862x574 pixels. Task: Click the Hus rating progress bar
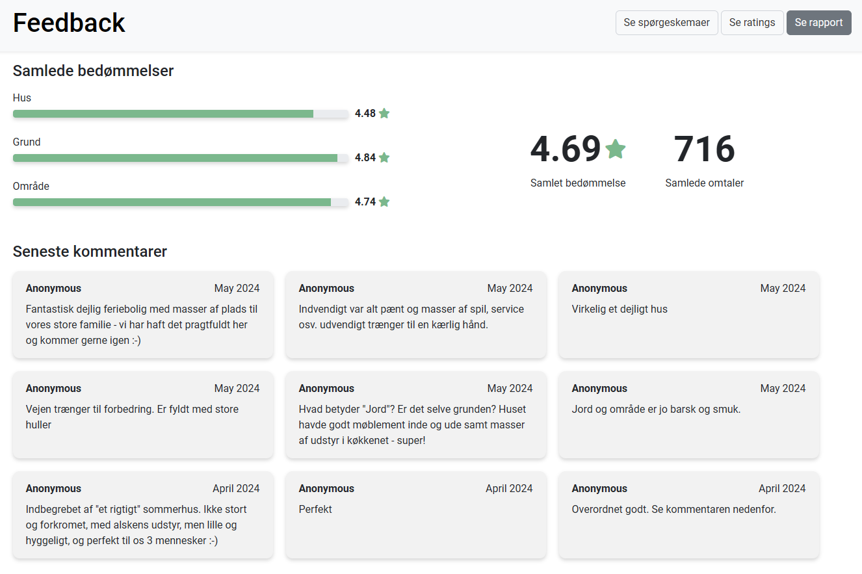point(181,114)
